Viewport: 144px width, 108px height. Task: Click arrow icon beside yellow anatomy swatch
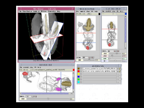point(81,74)
